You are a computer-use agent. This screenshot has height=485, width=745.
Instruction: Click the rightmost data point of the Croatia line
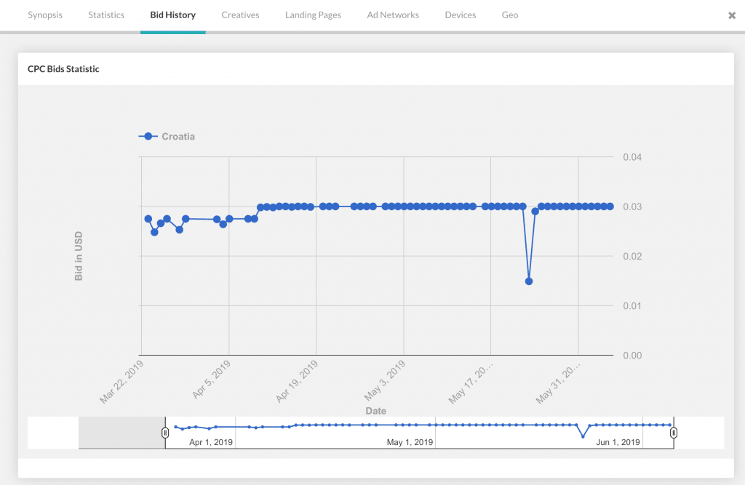pyautogui.click(x=610, y=207)
